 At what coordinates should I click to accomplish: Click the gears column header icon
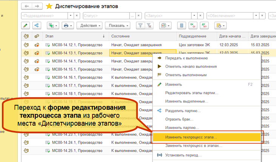coord(37,36)
